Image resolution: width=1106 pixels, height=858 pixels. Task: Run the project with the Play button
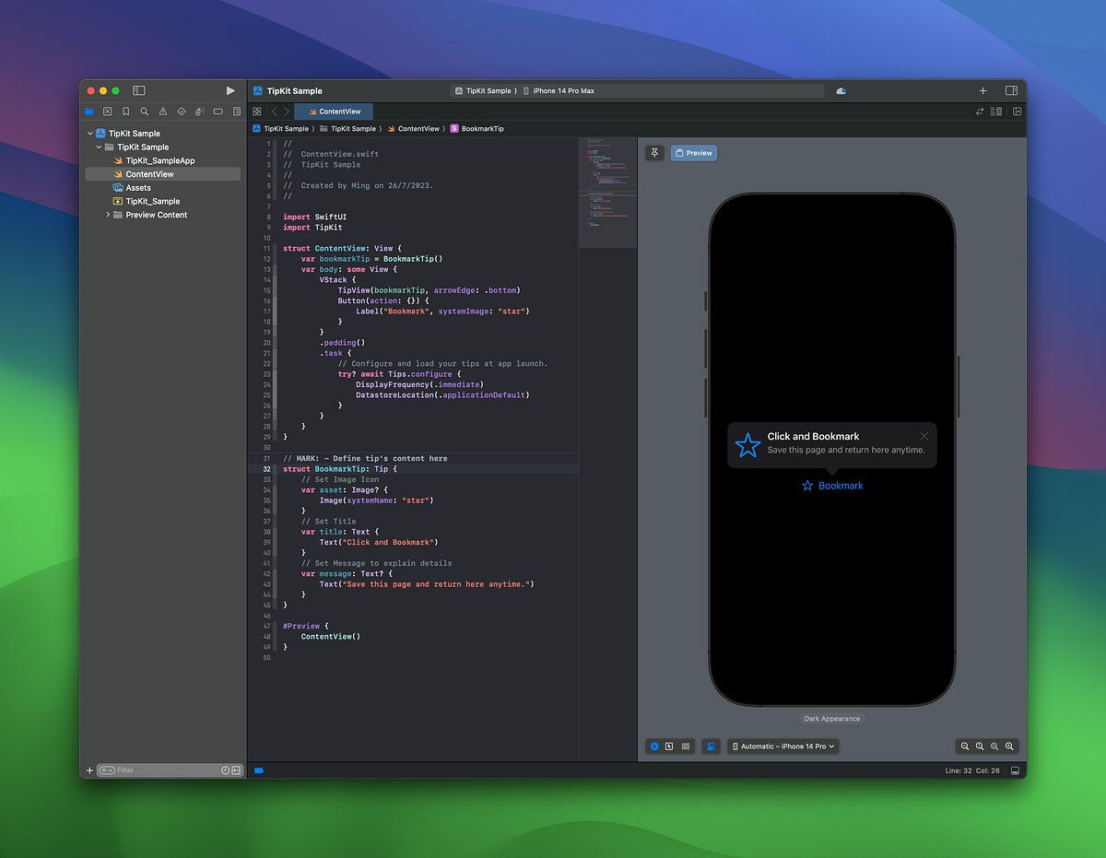pos(229,90)
